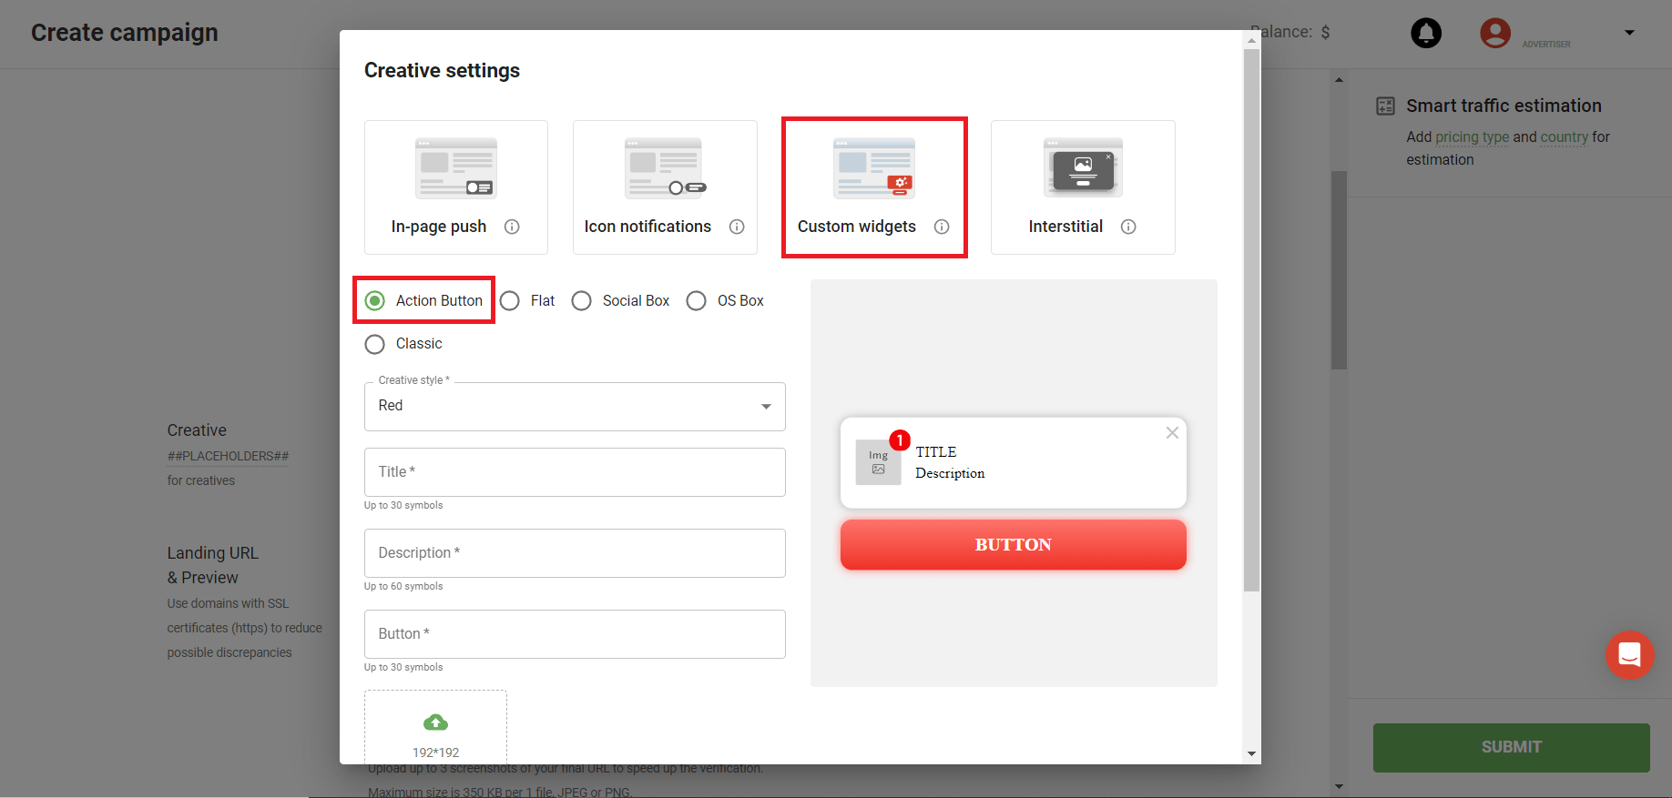The height and width of the screenshot is (798, 1672).
Task: Switch to the Interstitial creative type
Action: pos(1082,187)
